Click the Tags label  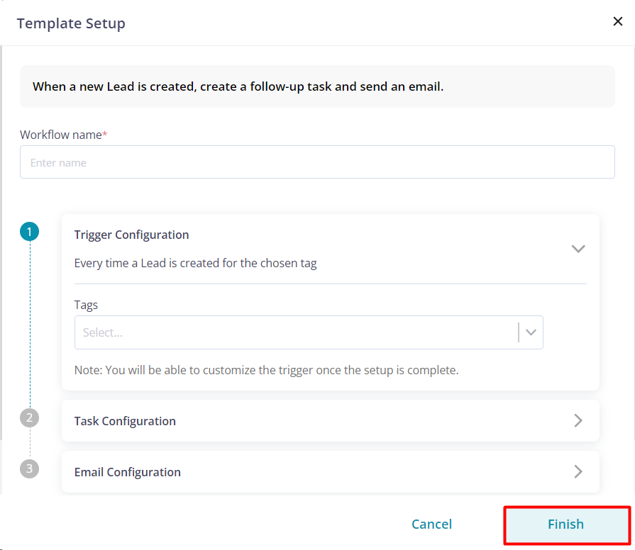[x=87, y=305]
